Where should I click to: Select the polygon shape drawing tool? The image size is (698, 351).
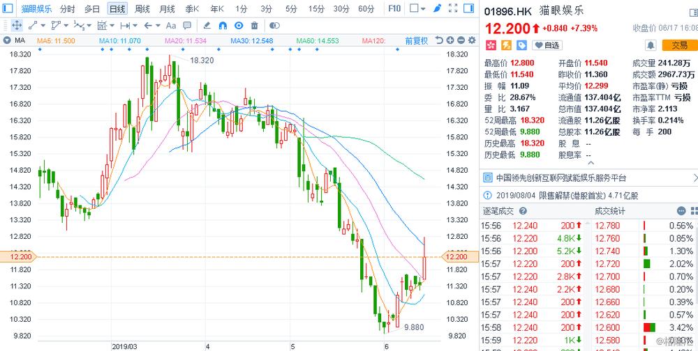click(x=56, y=25)
